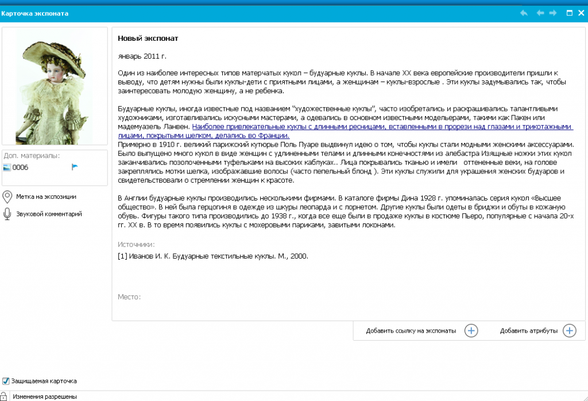Viewport: 588px width, 401px height.
Task: Click the source line Иванов И. К.
Action: point(213,256)
